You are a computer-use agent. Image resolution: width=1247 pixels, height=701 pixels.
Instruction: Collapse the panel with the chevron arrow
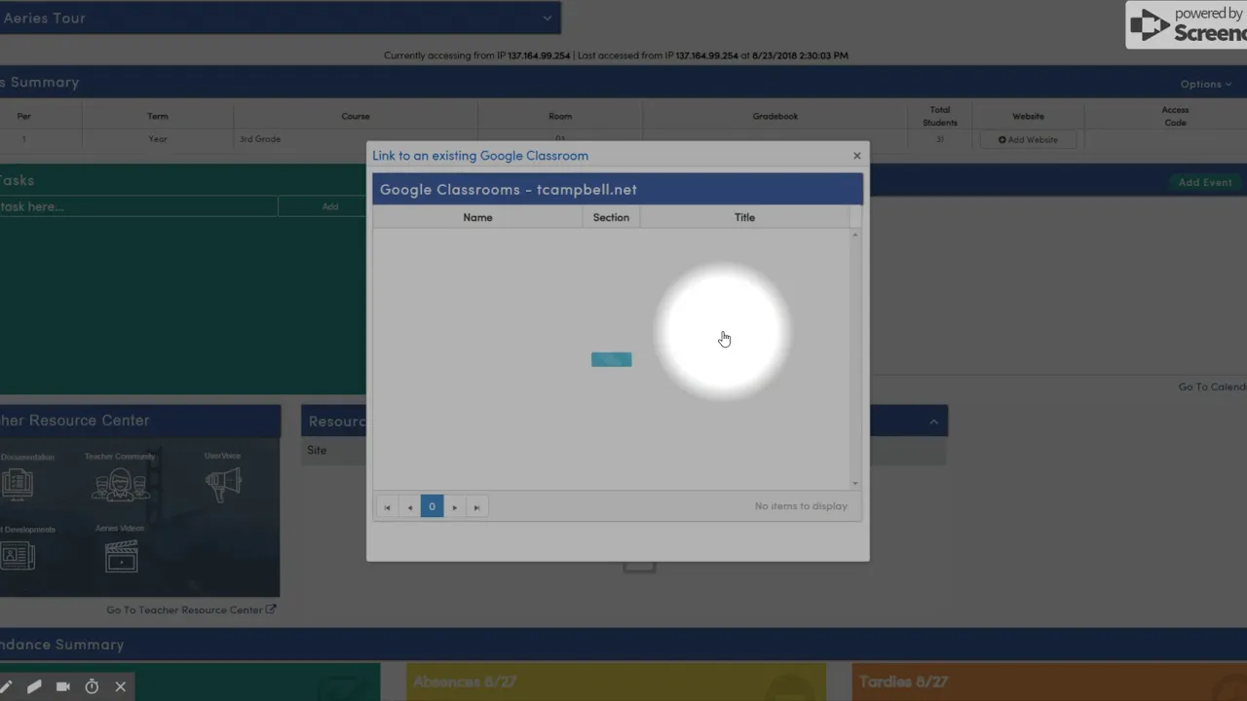pos(933,422)
